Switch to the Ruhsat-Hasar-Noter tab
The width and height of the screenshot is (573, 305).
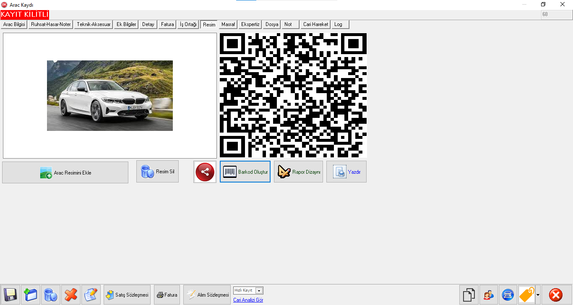pyautogui.click(x=51, y=24)
